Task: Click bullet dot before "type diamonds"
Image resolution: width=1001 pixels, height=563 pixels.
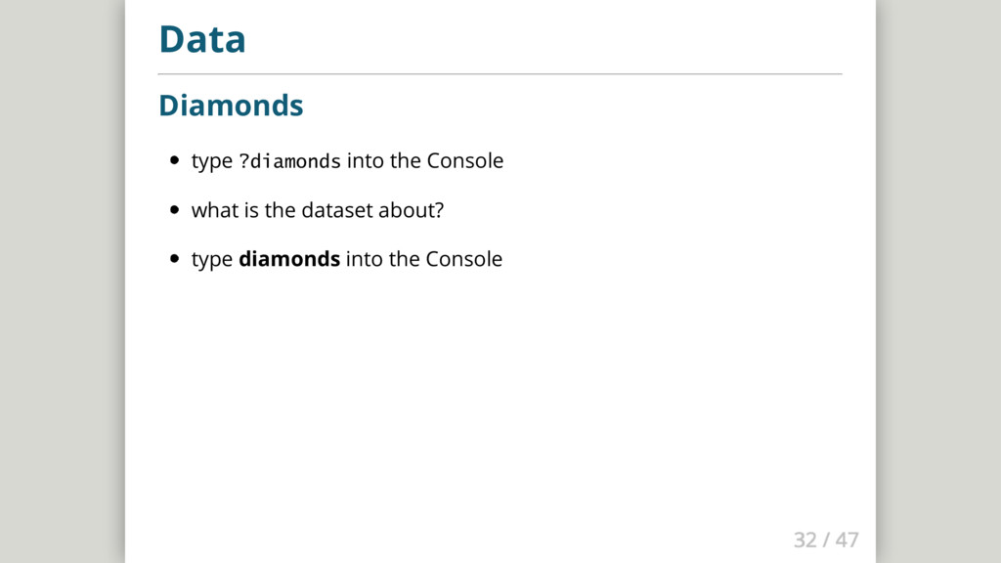Action: click(174, 258)
